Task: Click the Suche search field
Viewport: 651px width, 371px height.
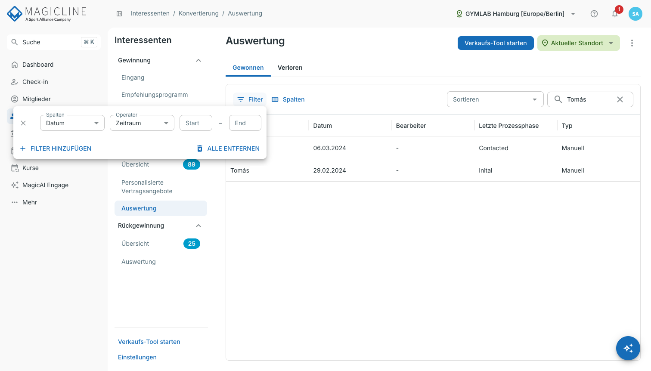Action: pos(54,42)
